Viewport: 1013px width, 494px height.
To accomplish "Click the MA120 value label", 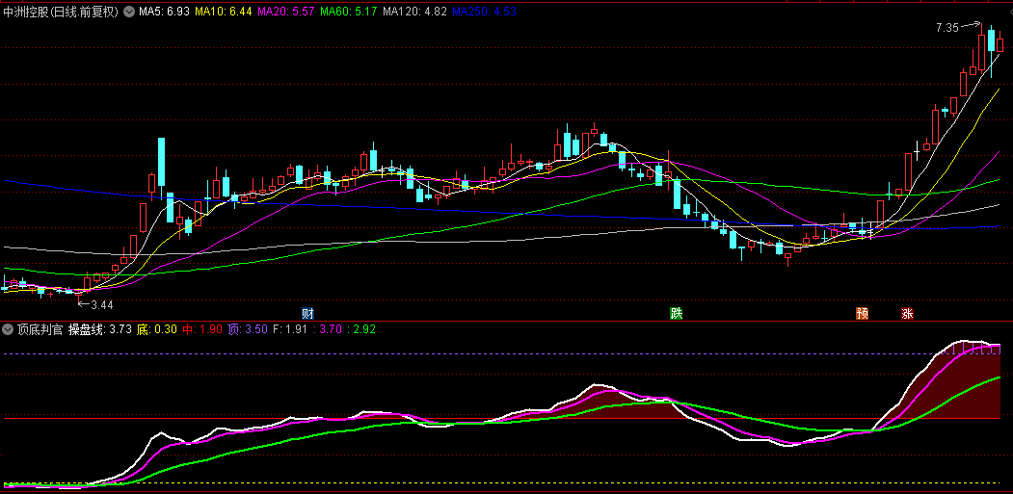I will click(x=414, y=13).
